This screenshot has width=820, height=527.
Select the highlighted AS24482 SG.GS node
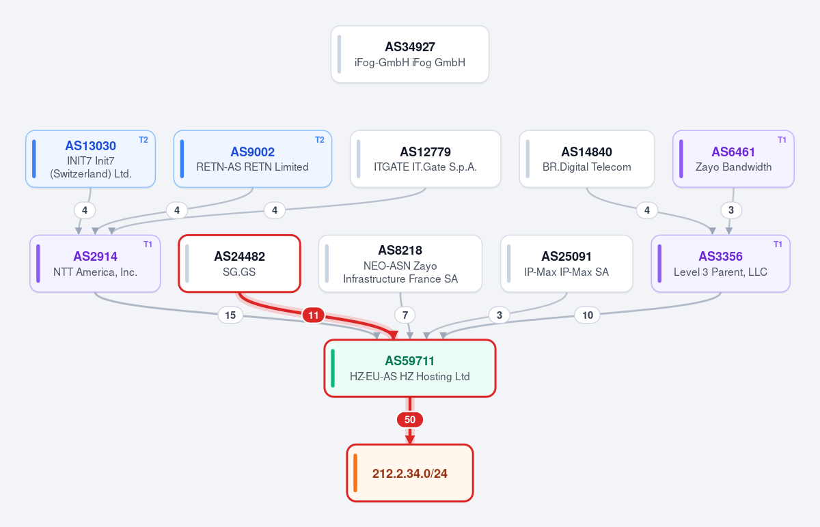coord(240,263)
